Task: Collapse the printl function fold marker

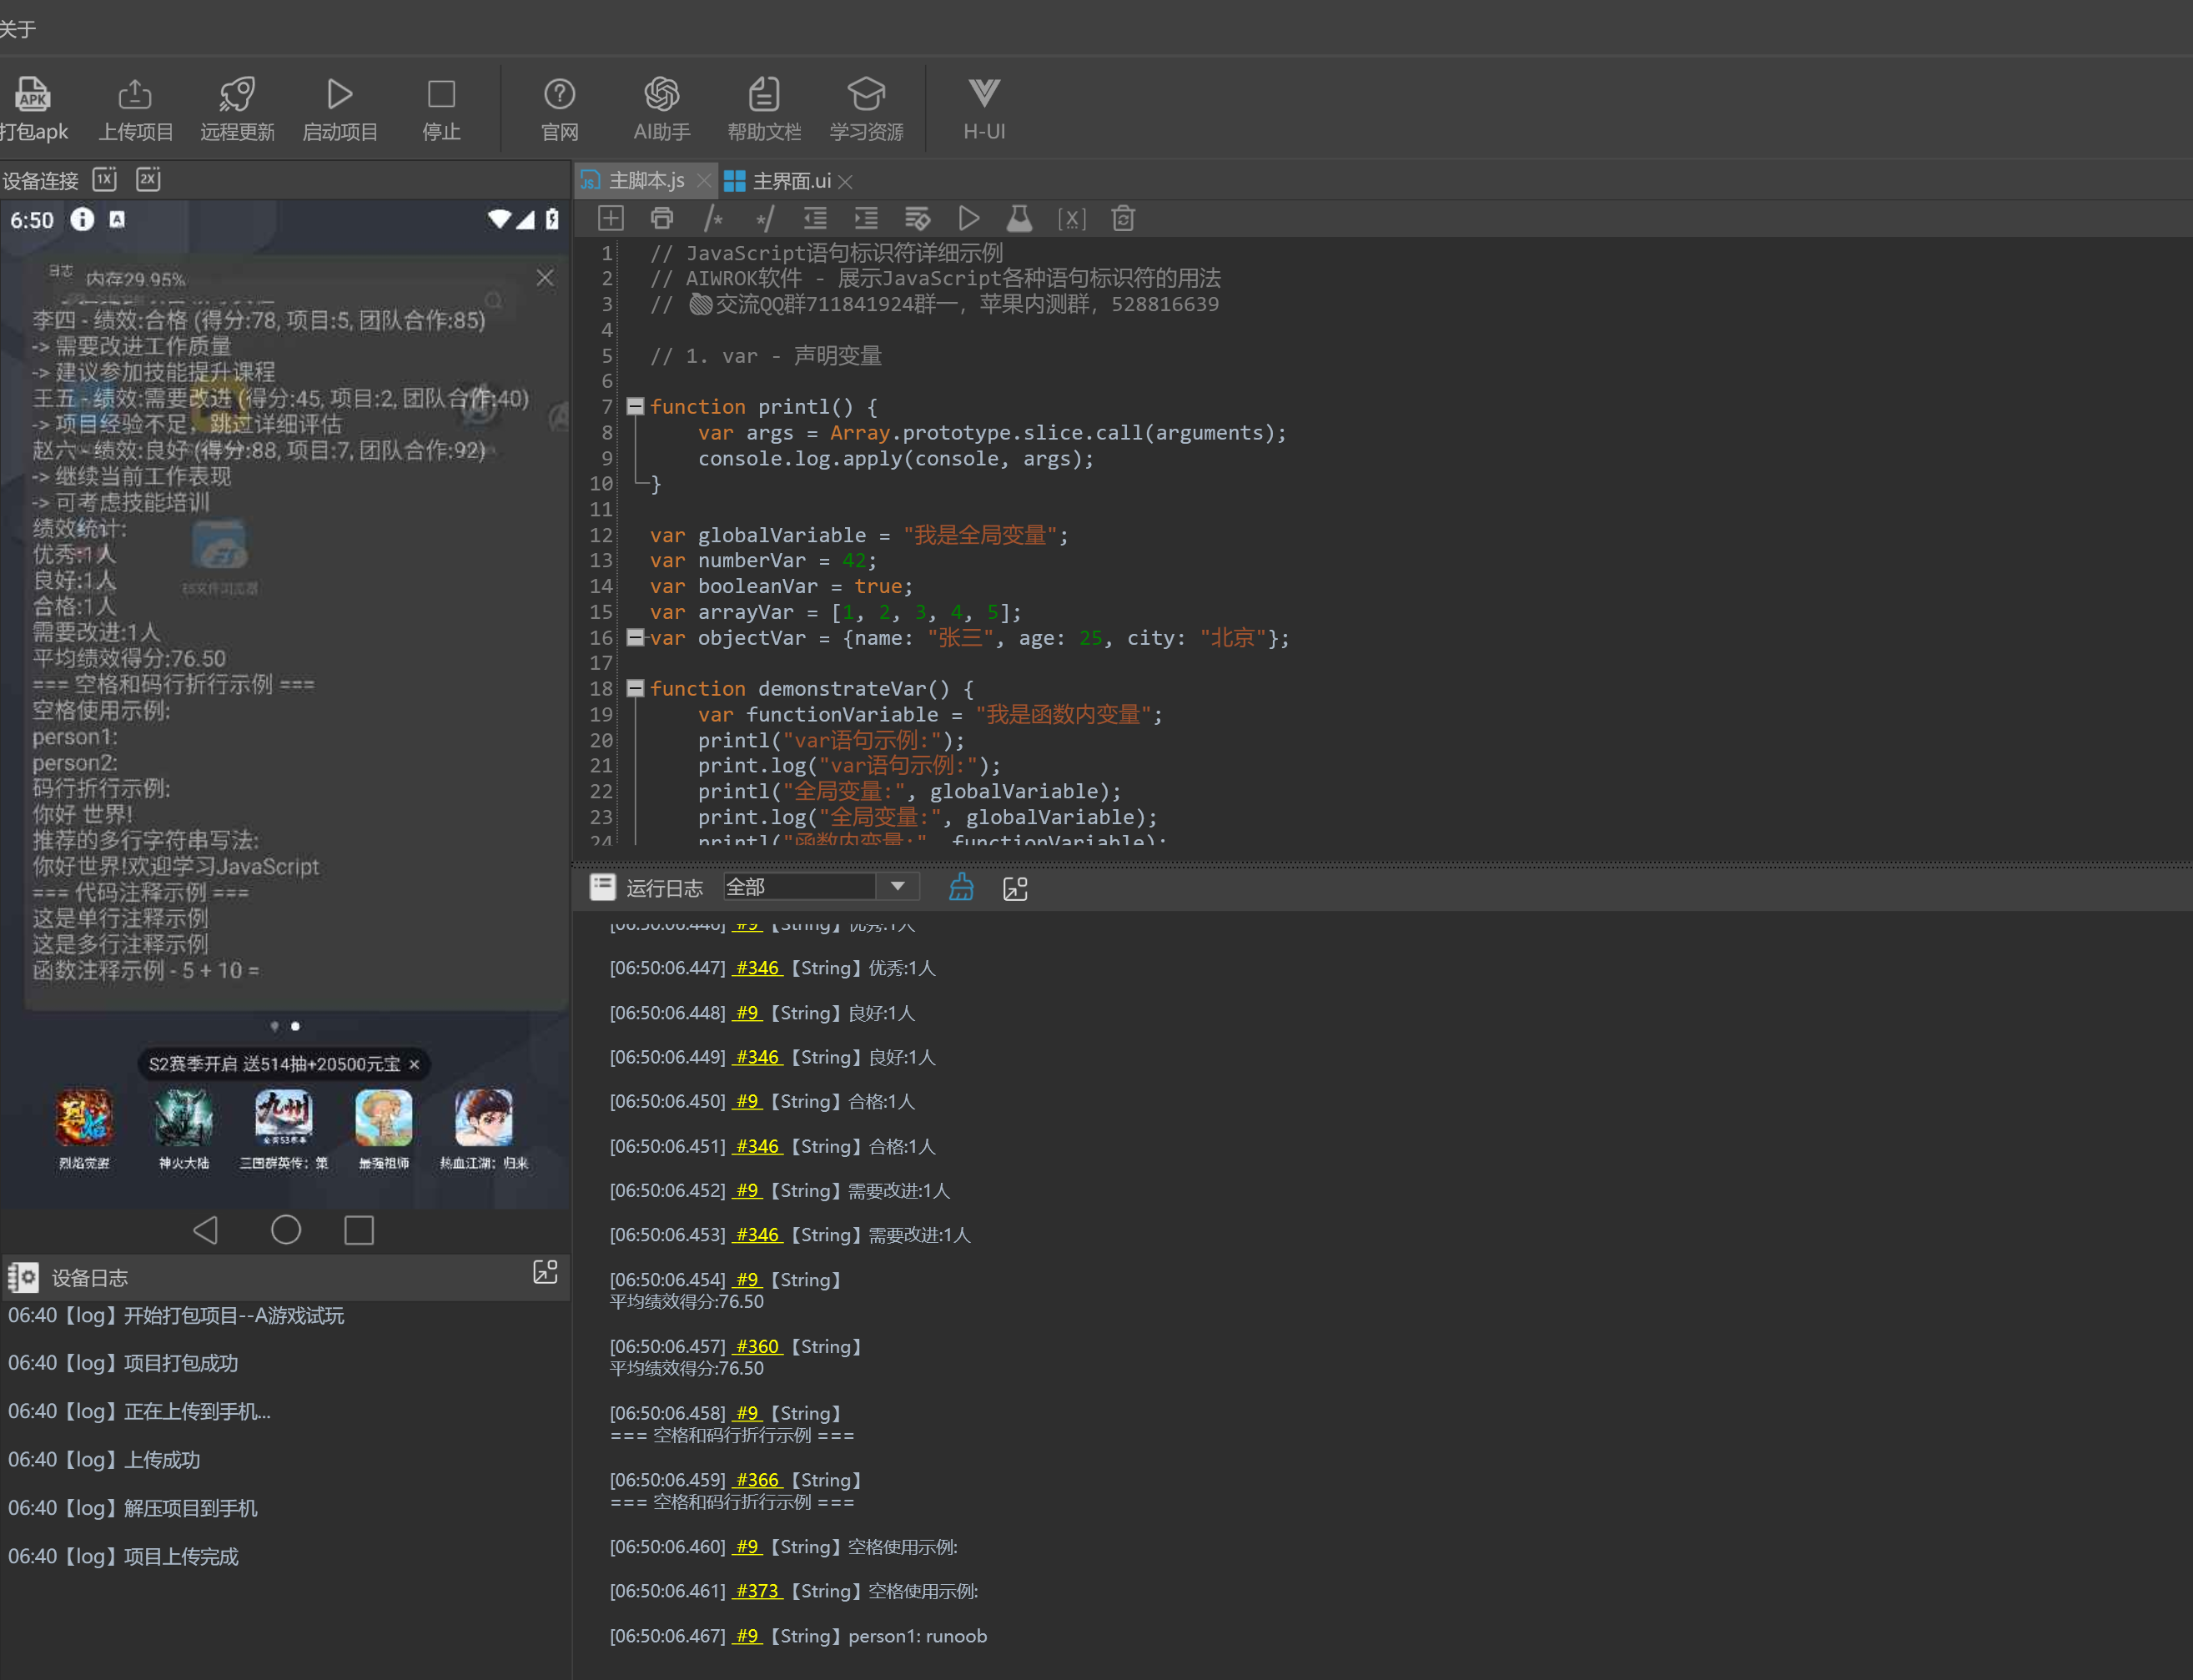Action: 635,406
